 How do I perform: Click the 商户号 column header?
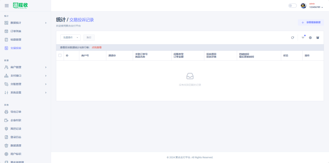85,56
